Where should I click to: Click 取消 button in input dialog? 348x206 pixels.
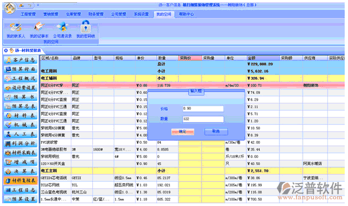tap(216, 131)
